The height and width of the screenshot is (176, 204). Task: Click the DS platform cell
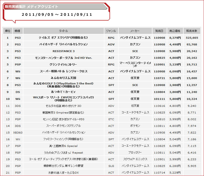(x=18, y=92)
